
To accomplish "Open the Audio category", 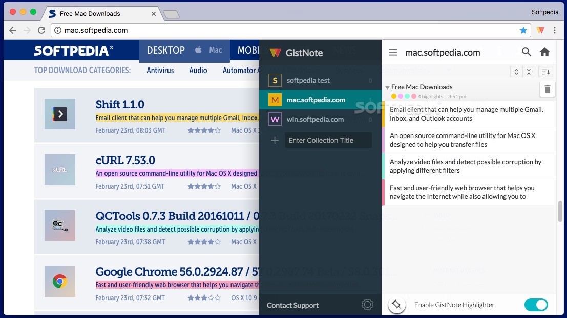I will [x=198, y=71].
